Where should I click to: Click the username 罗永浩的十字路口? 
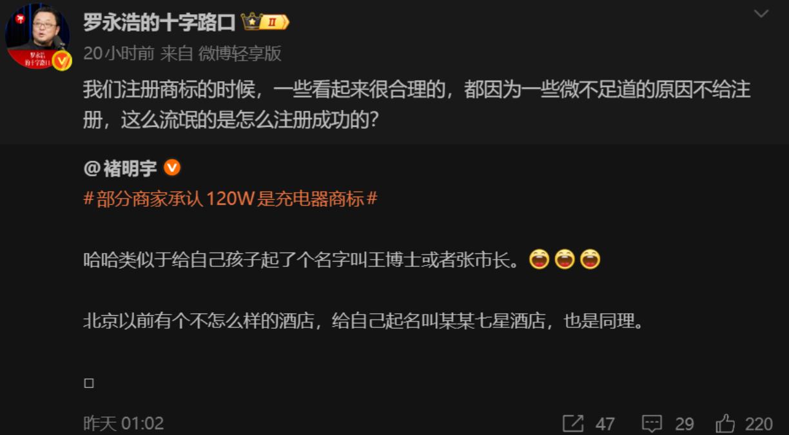pos(159,23)
